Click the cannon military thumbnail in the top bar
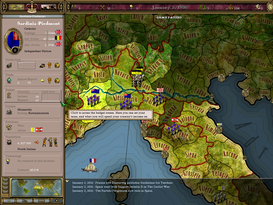The image size is (273, 205). pyautogui.click(x=49, y=7)
